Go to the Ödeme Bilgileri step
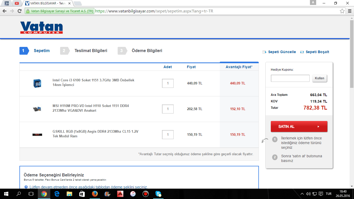 [x=140, y=51]
